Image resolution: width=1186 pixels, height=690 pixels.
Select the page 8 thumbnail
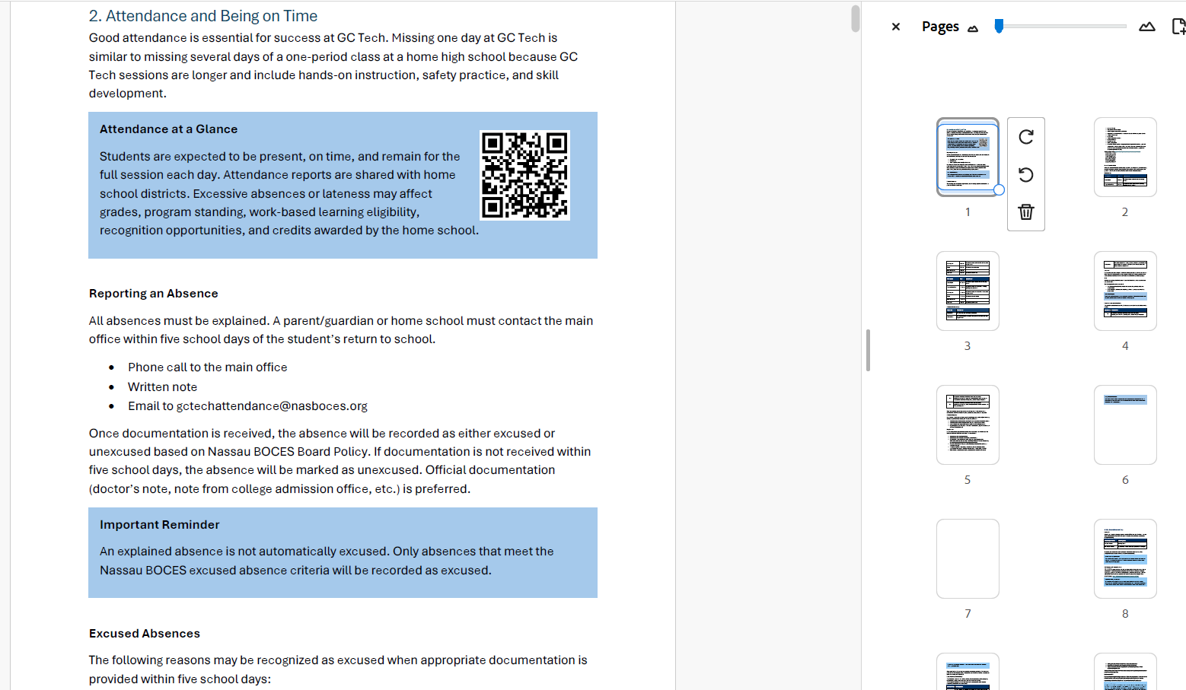pyautogui.click(x=1125, y=558)
